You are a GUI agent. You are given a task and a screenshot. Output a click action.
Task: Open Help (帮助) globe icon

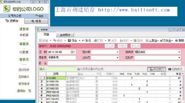click(x=176, y=40)
